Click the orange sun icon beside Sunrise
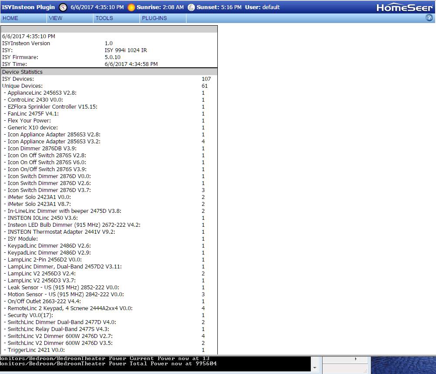 [x=131, y=7]
